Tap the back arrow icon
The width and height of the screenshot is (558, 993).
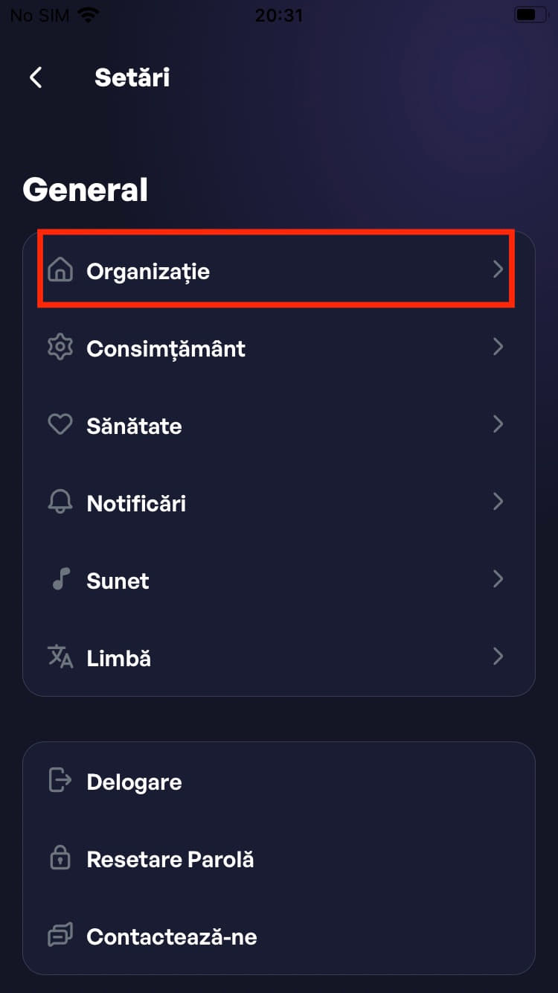tap(36, 77)
